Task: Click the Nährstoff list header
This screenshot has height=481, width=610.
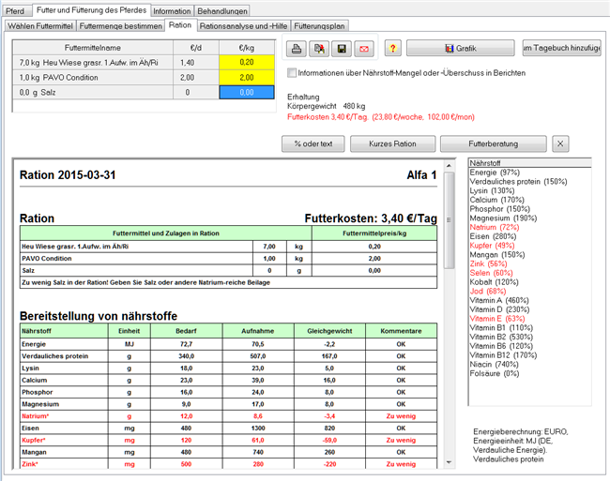Action: coord(530,163)
